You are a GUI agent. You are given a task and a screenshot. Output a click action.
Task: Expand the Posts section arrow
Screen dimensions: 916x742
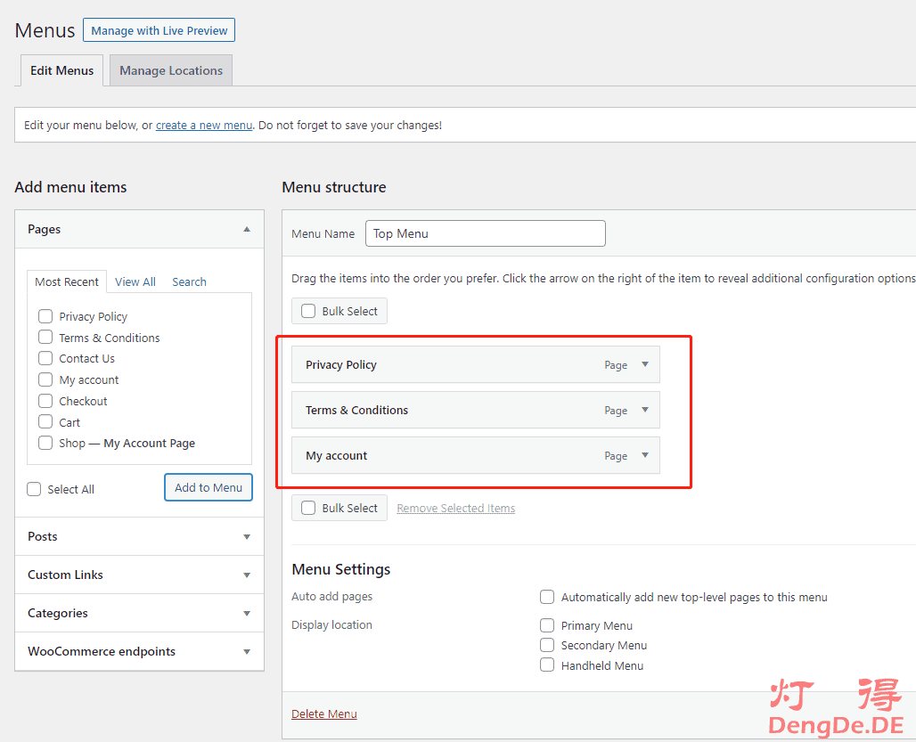point(247,536)
